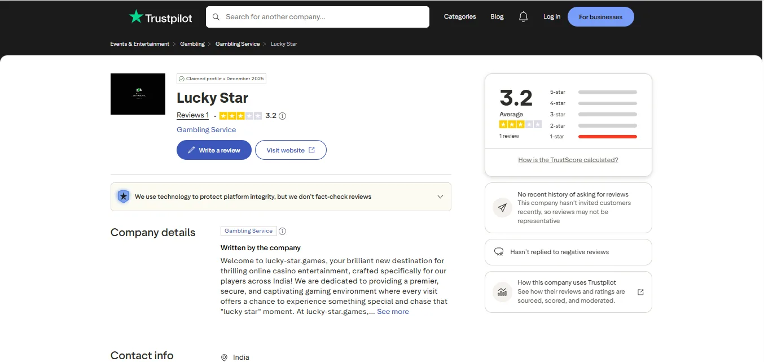Open the For businesses page
Viewport: 764px width, 362px height.
click(x=600, y=17)
